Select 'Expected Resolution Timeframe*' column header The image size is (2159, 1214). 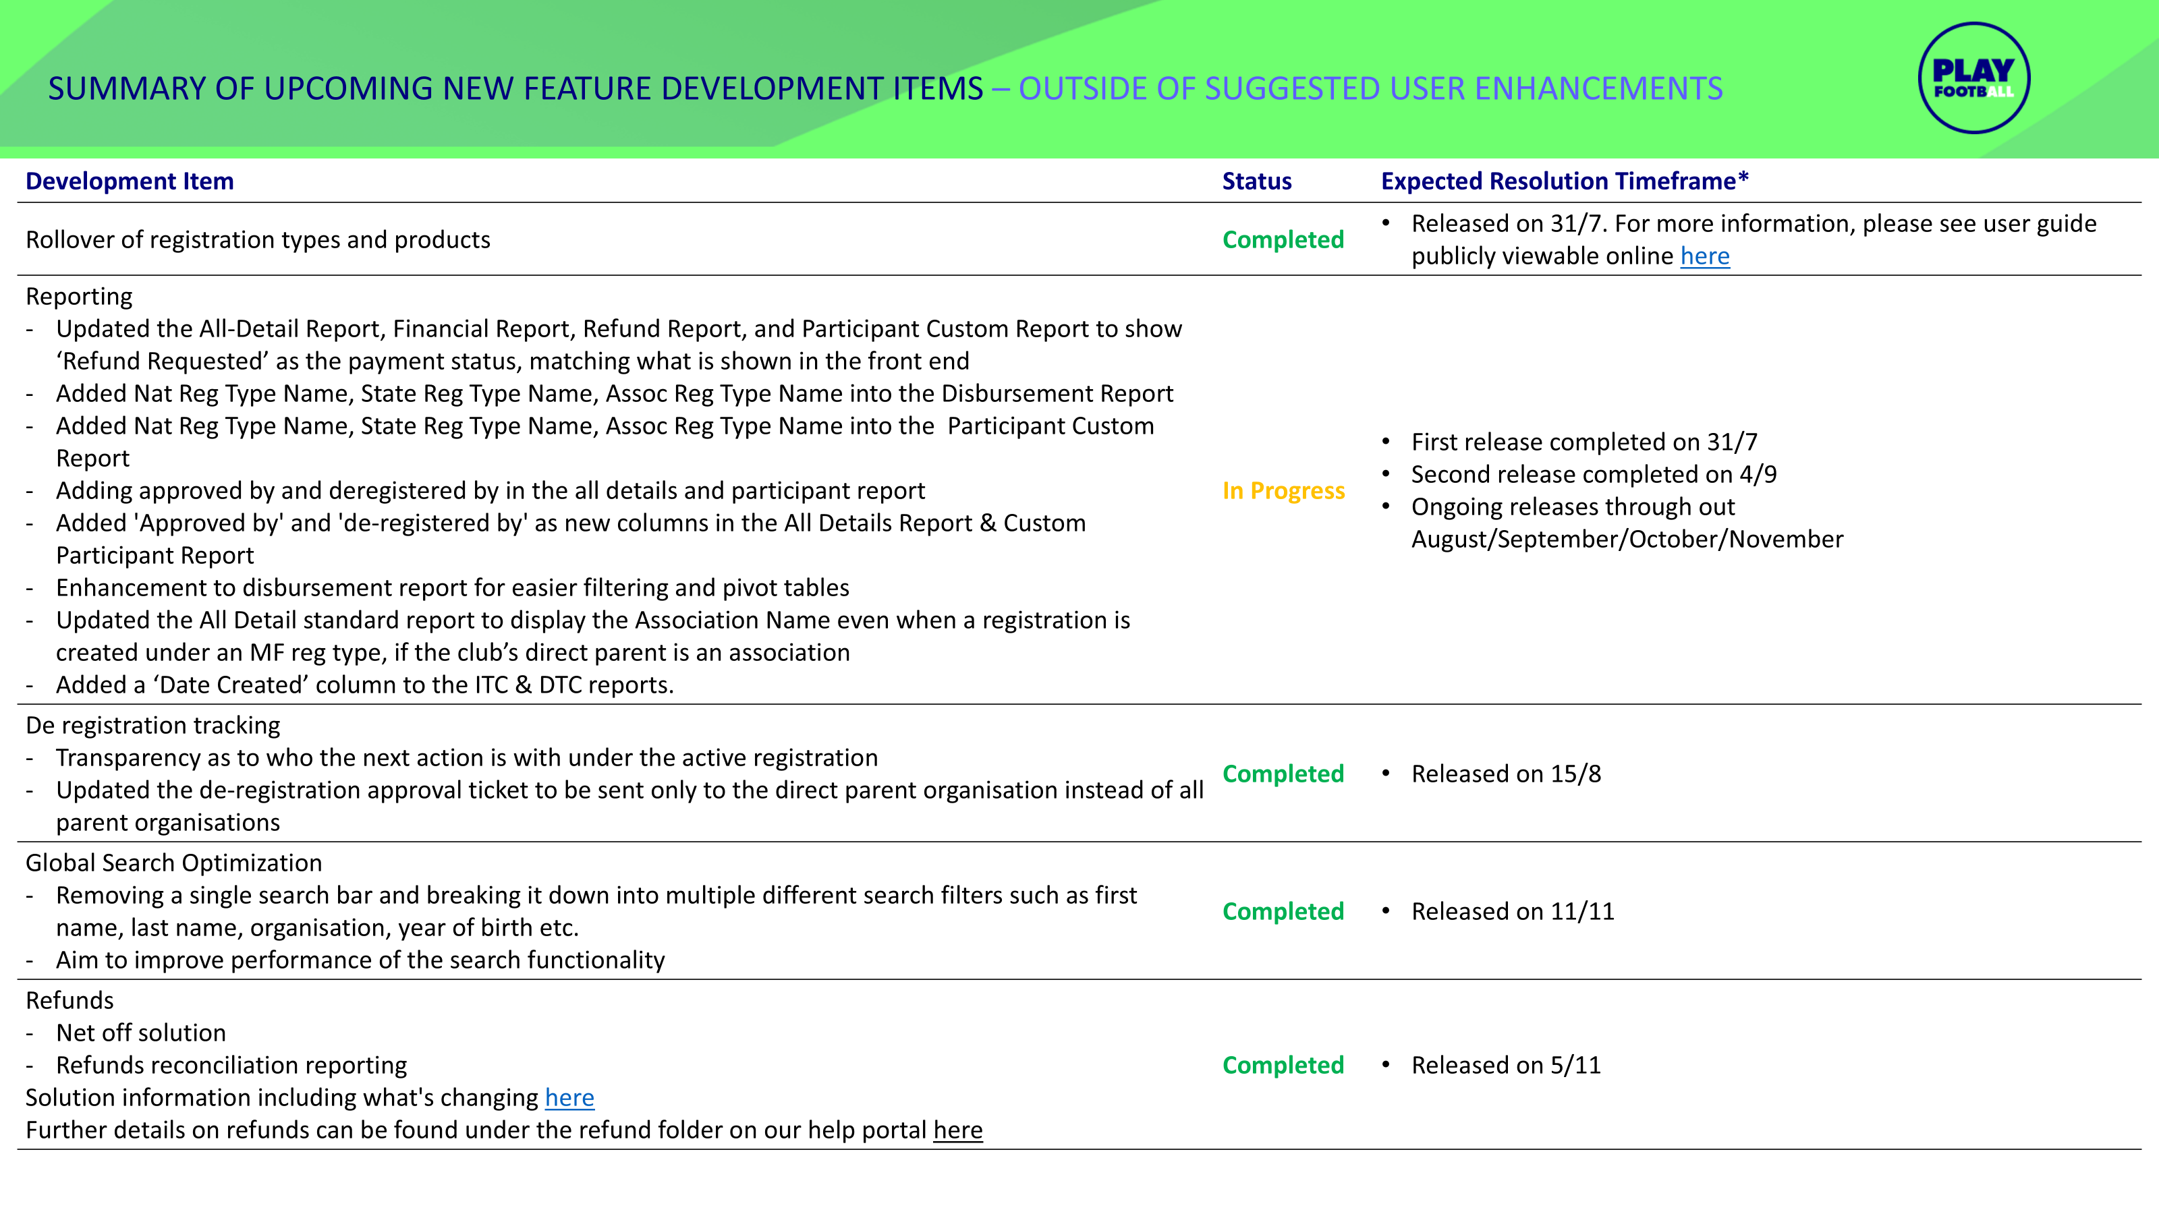point(1564,182)
